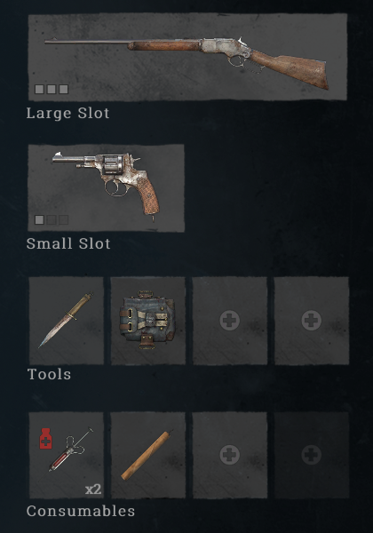This screenshot has width=373, height=533.
Task: Click the red health bottle badge
Action: click(46, 439)
